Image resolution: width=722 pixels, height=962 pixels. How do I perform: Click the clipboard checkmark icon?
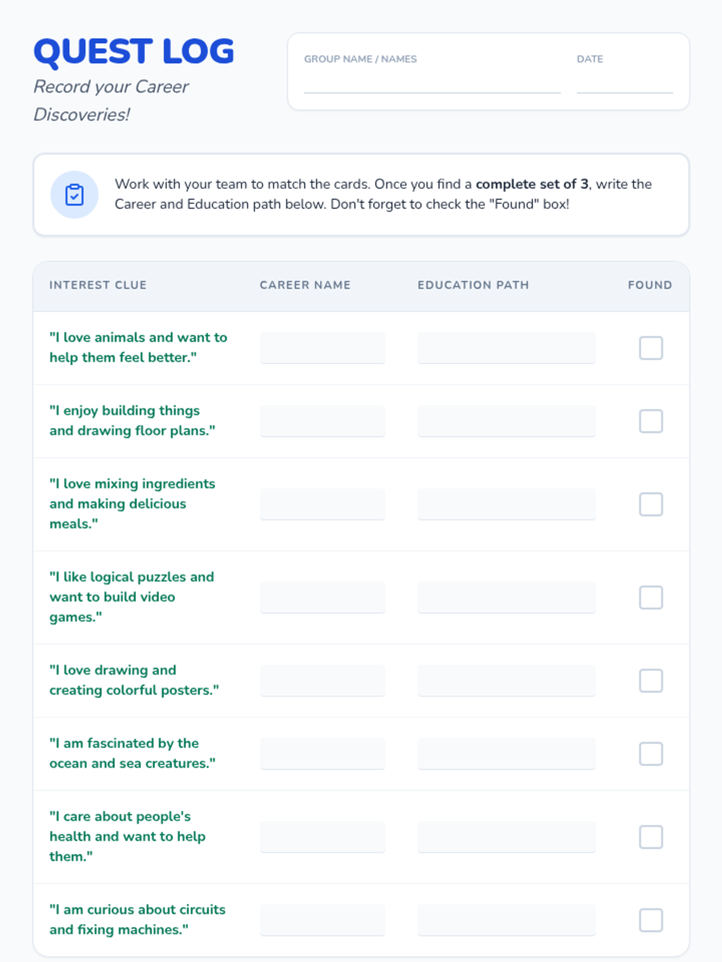coord(75,195)
